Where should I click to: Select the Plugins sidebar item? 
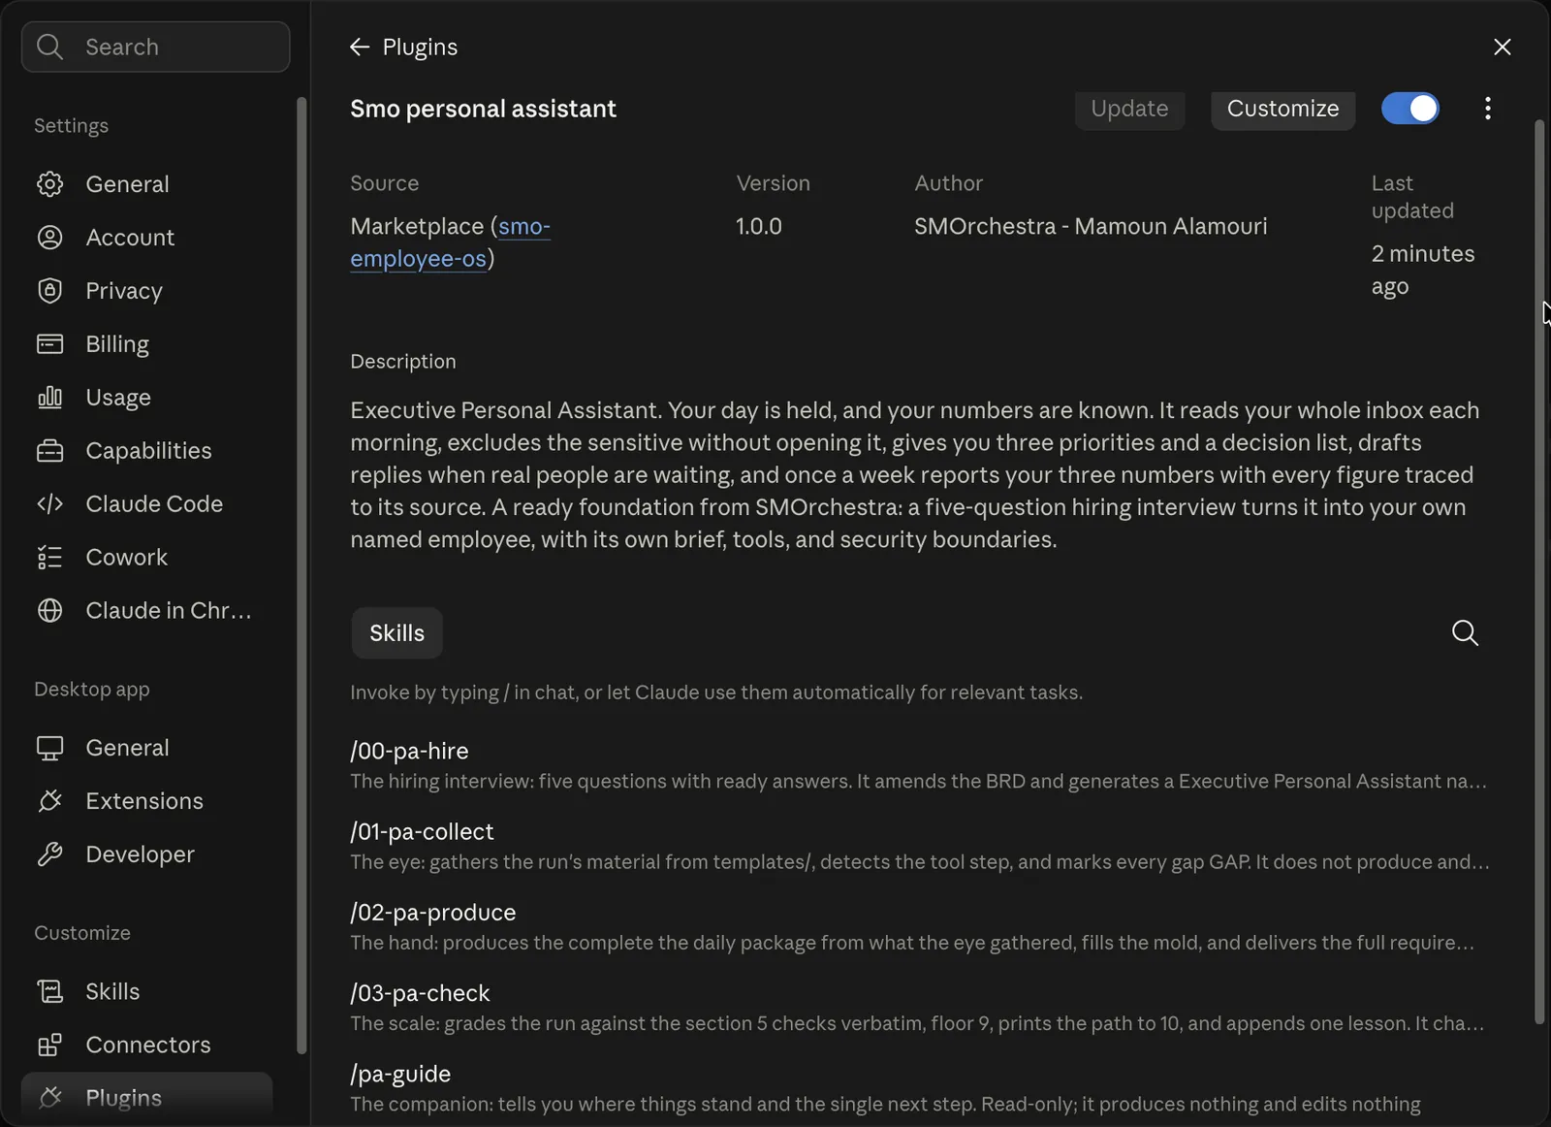coord(146,1098)
